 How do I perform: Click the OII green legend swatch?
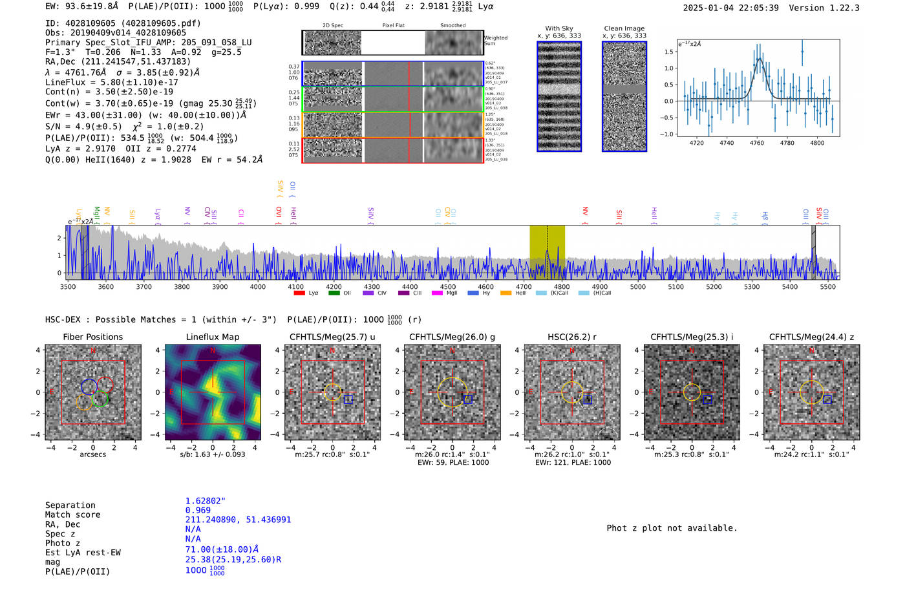tap(334, 293)
